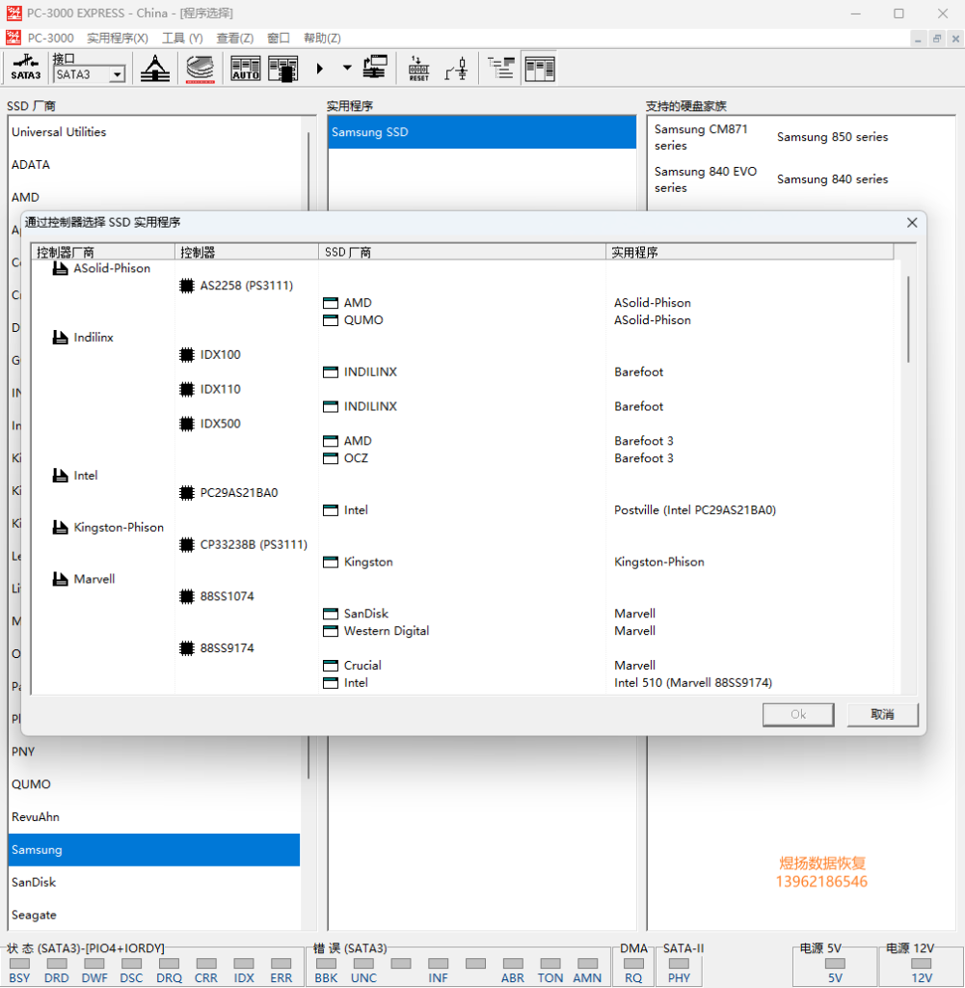Click the drive icon beside QUMO in dialog
965x988 pixels.
tap(331, 320)
